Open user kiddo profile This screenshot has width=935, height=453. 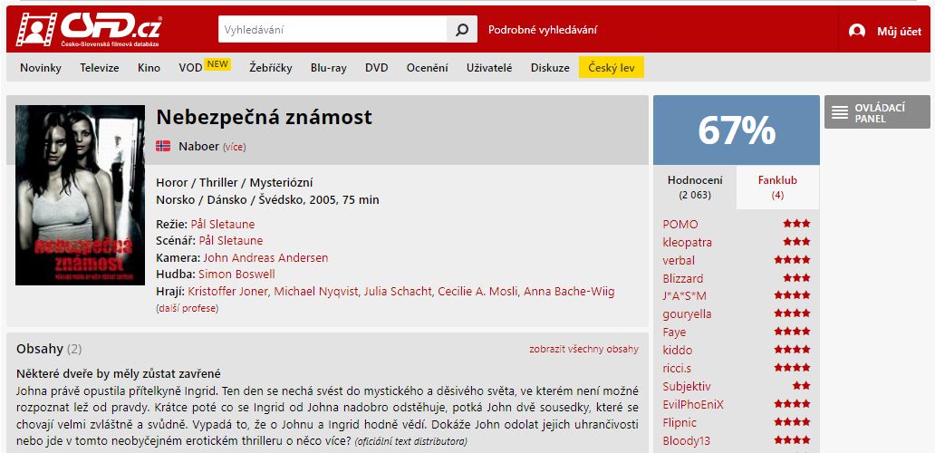[678, 350]
